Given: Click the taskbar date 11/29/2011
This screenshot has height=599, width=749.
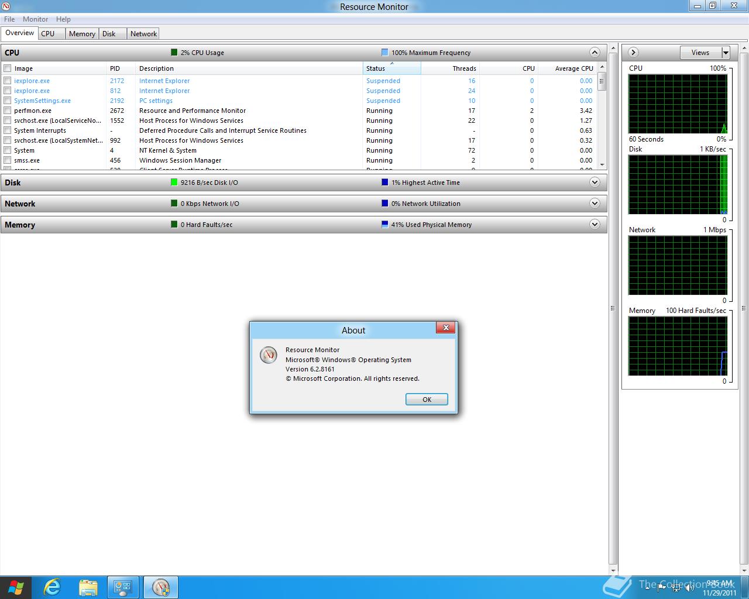Looking at the screenshot, I should [x=720, y=593].
